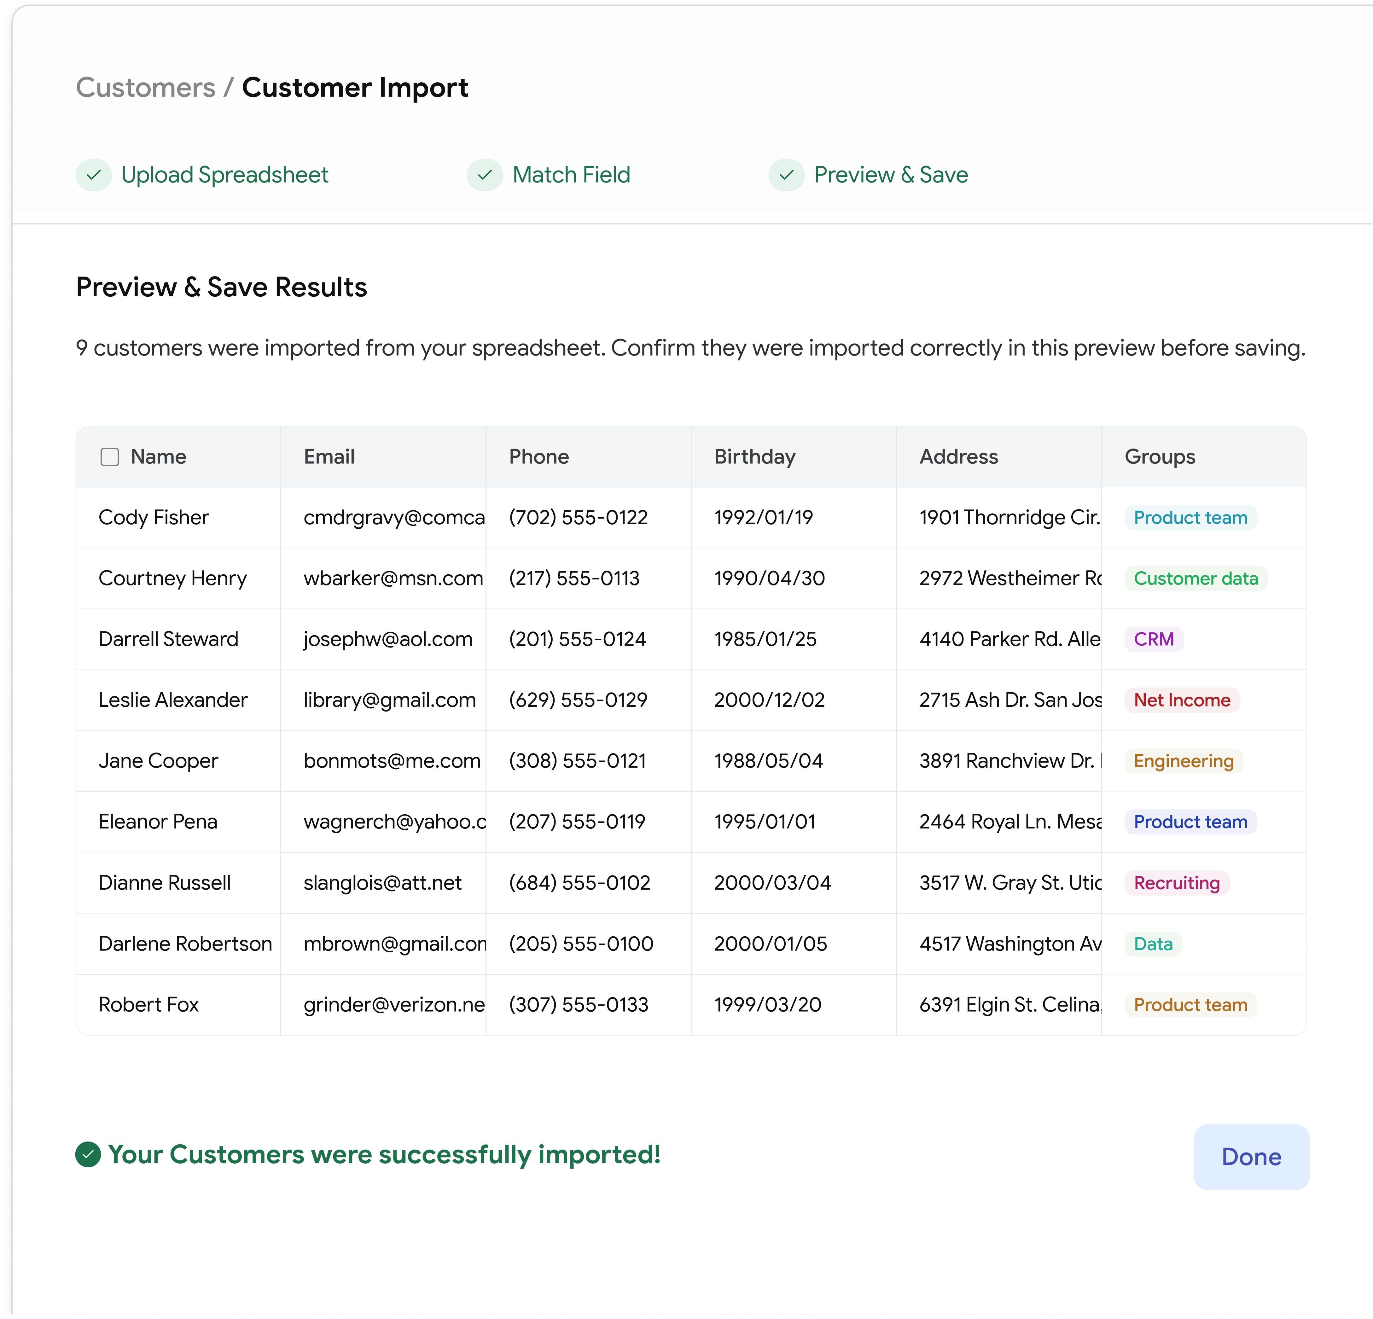Click the phone number (702) 555-0122
The width and height of the screenshot is (1373, 1319).
coord(578,518)
